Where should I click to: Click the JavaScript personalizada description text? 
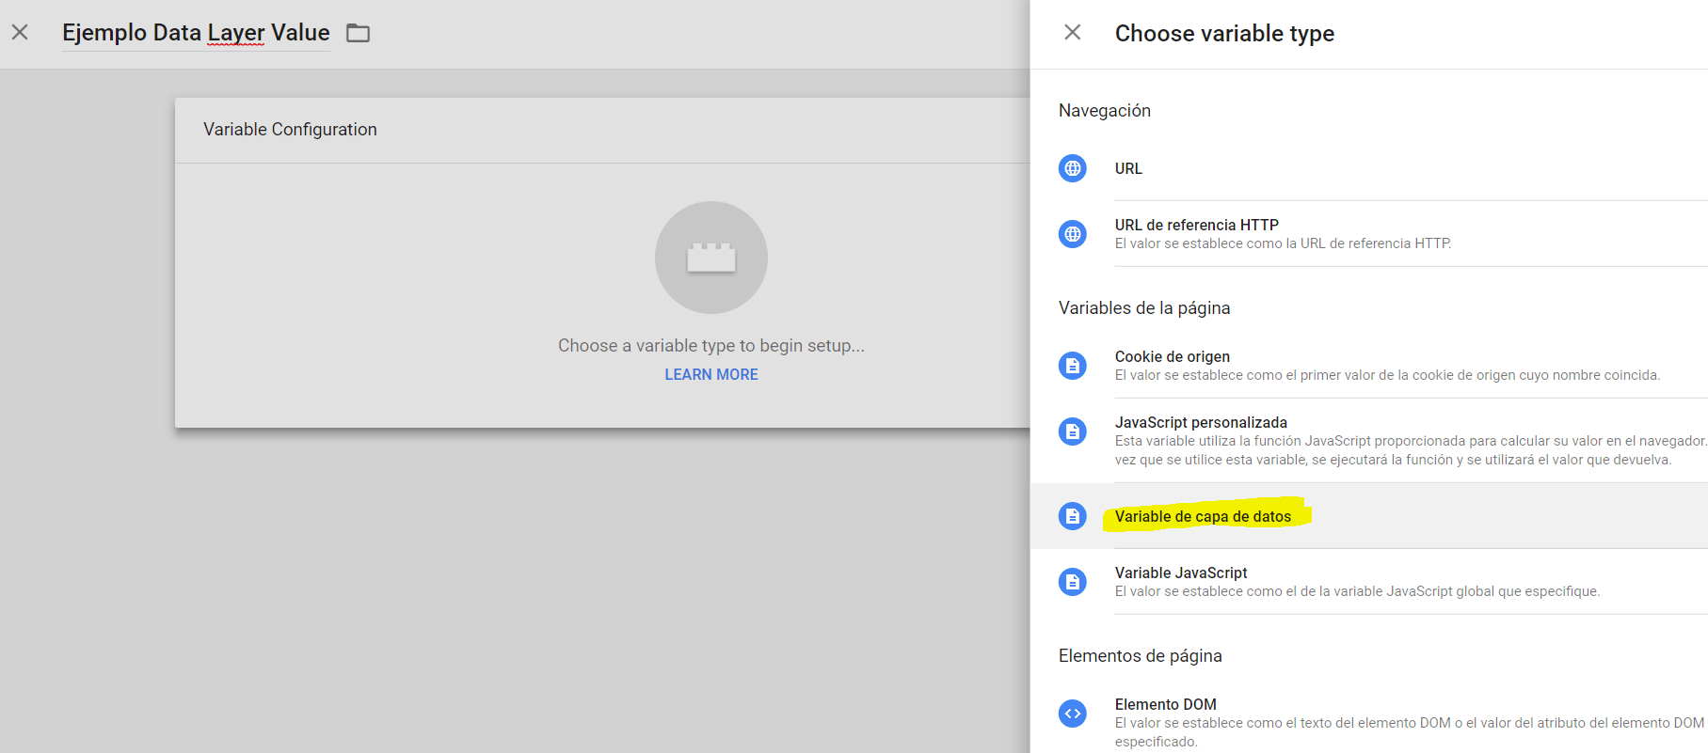click(1411, 450)
